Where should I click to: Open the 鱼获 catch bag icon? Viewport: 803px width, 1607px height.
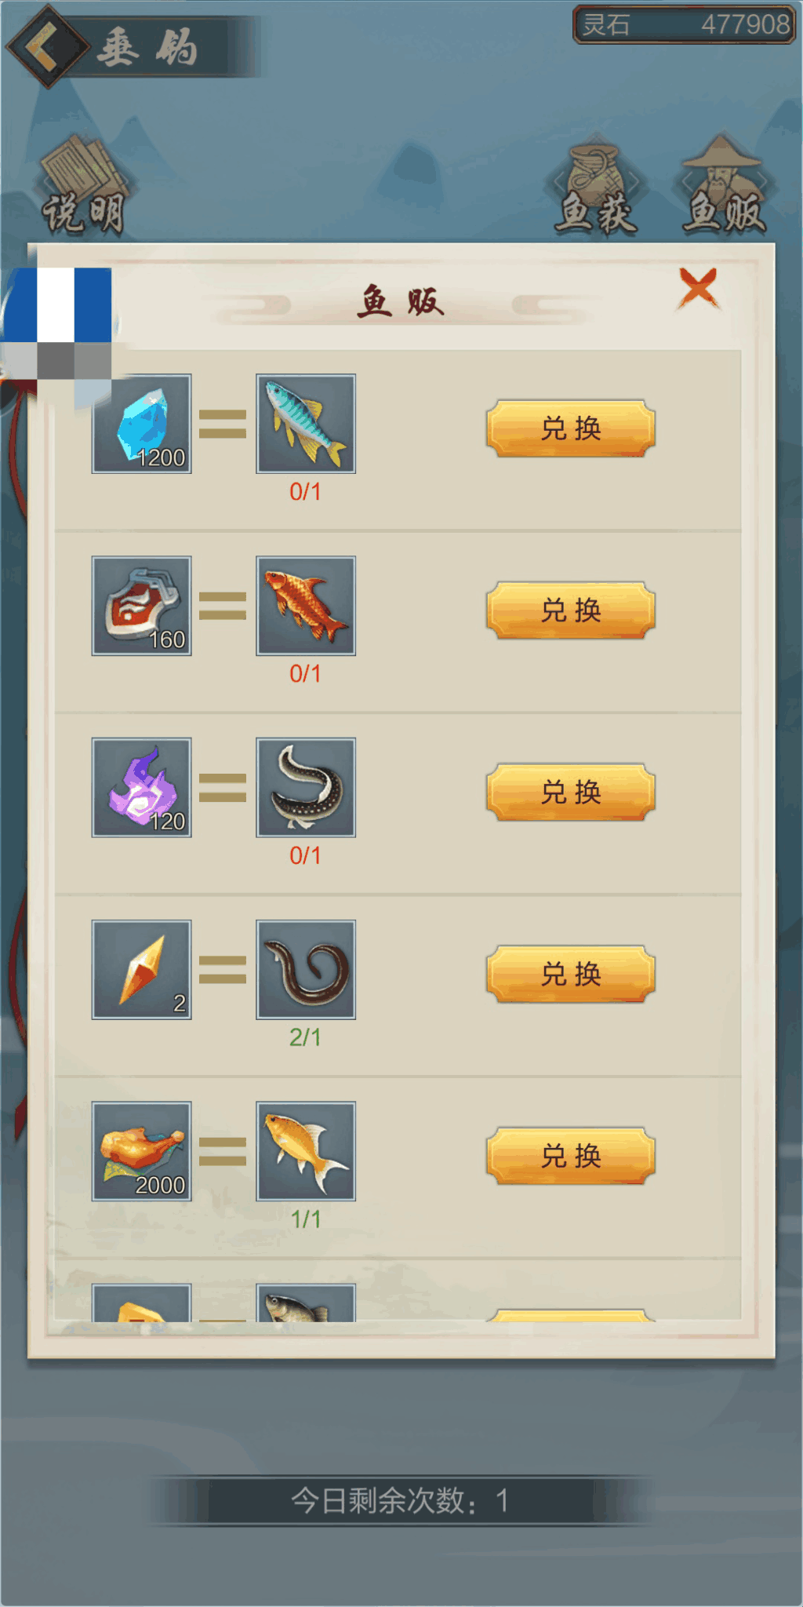coord(597,187)
